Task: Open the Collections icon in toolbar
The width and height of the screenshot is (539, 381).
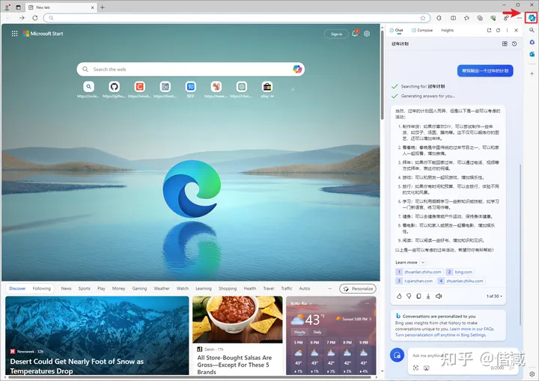Action: click(480, 18)
